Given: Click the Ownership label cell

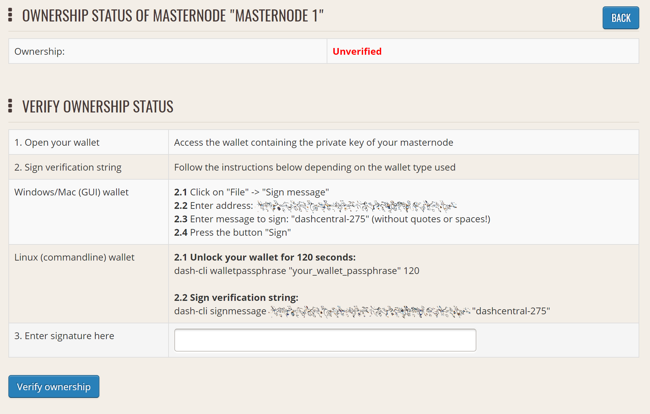Looking at the screenshot, I should coord(40,51).
